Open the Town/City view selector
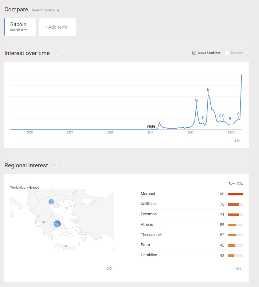 coord(236,184)
